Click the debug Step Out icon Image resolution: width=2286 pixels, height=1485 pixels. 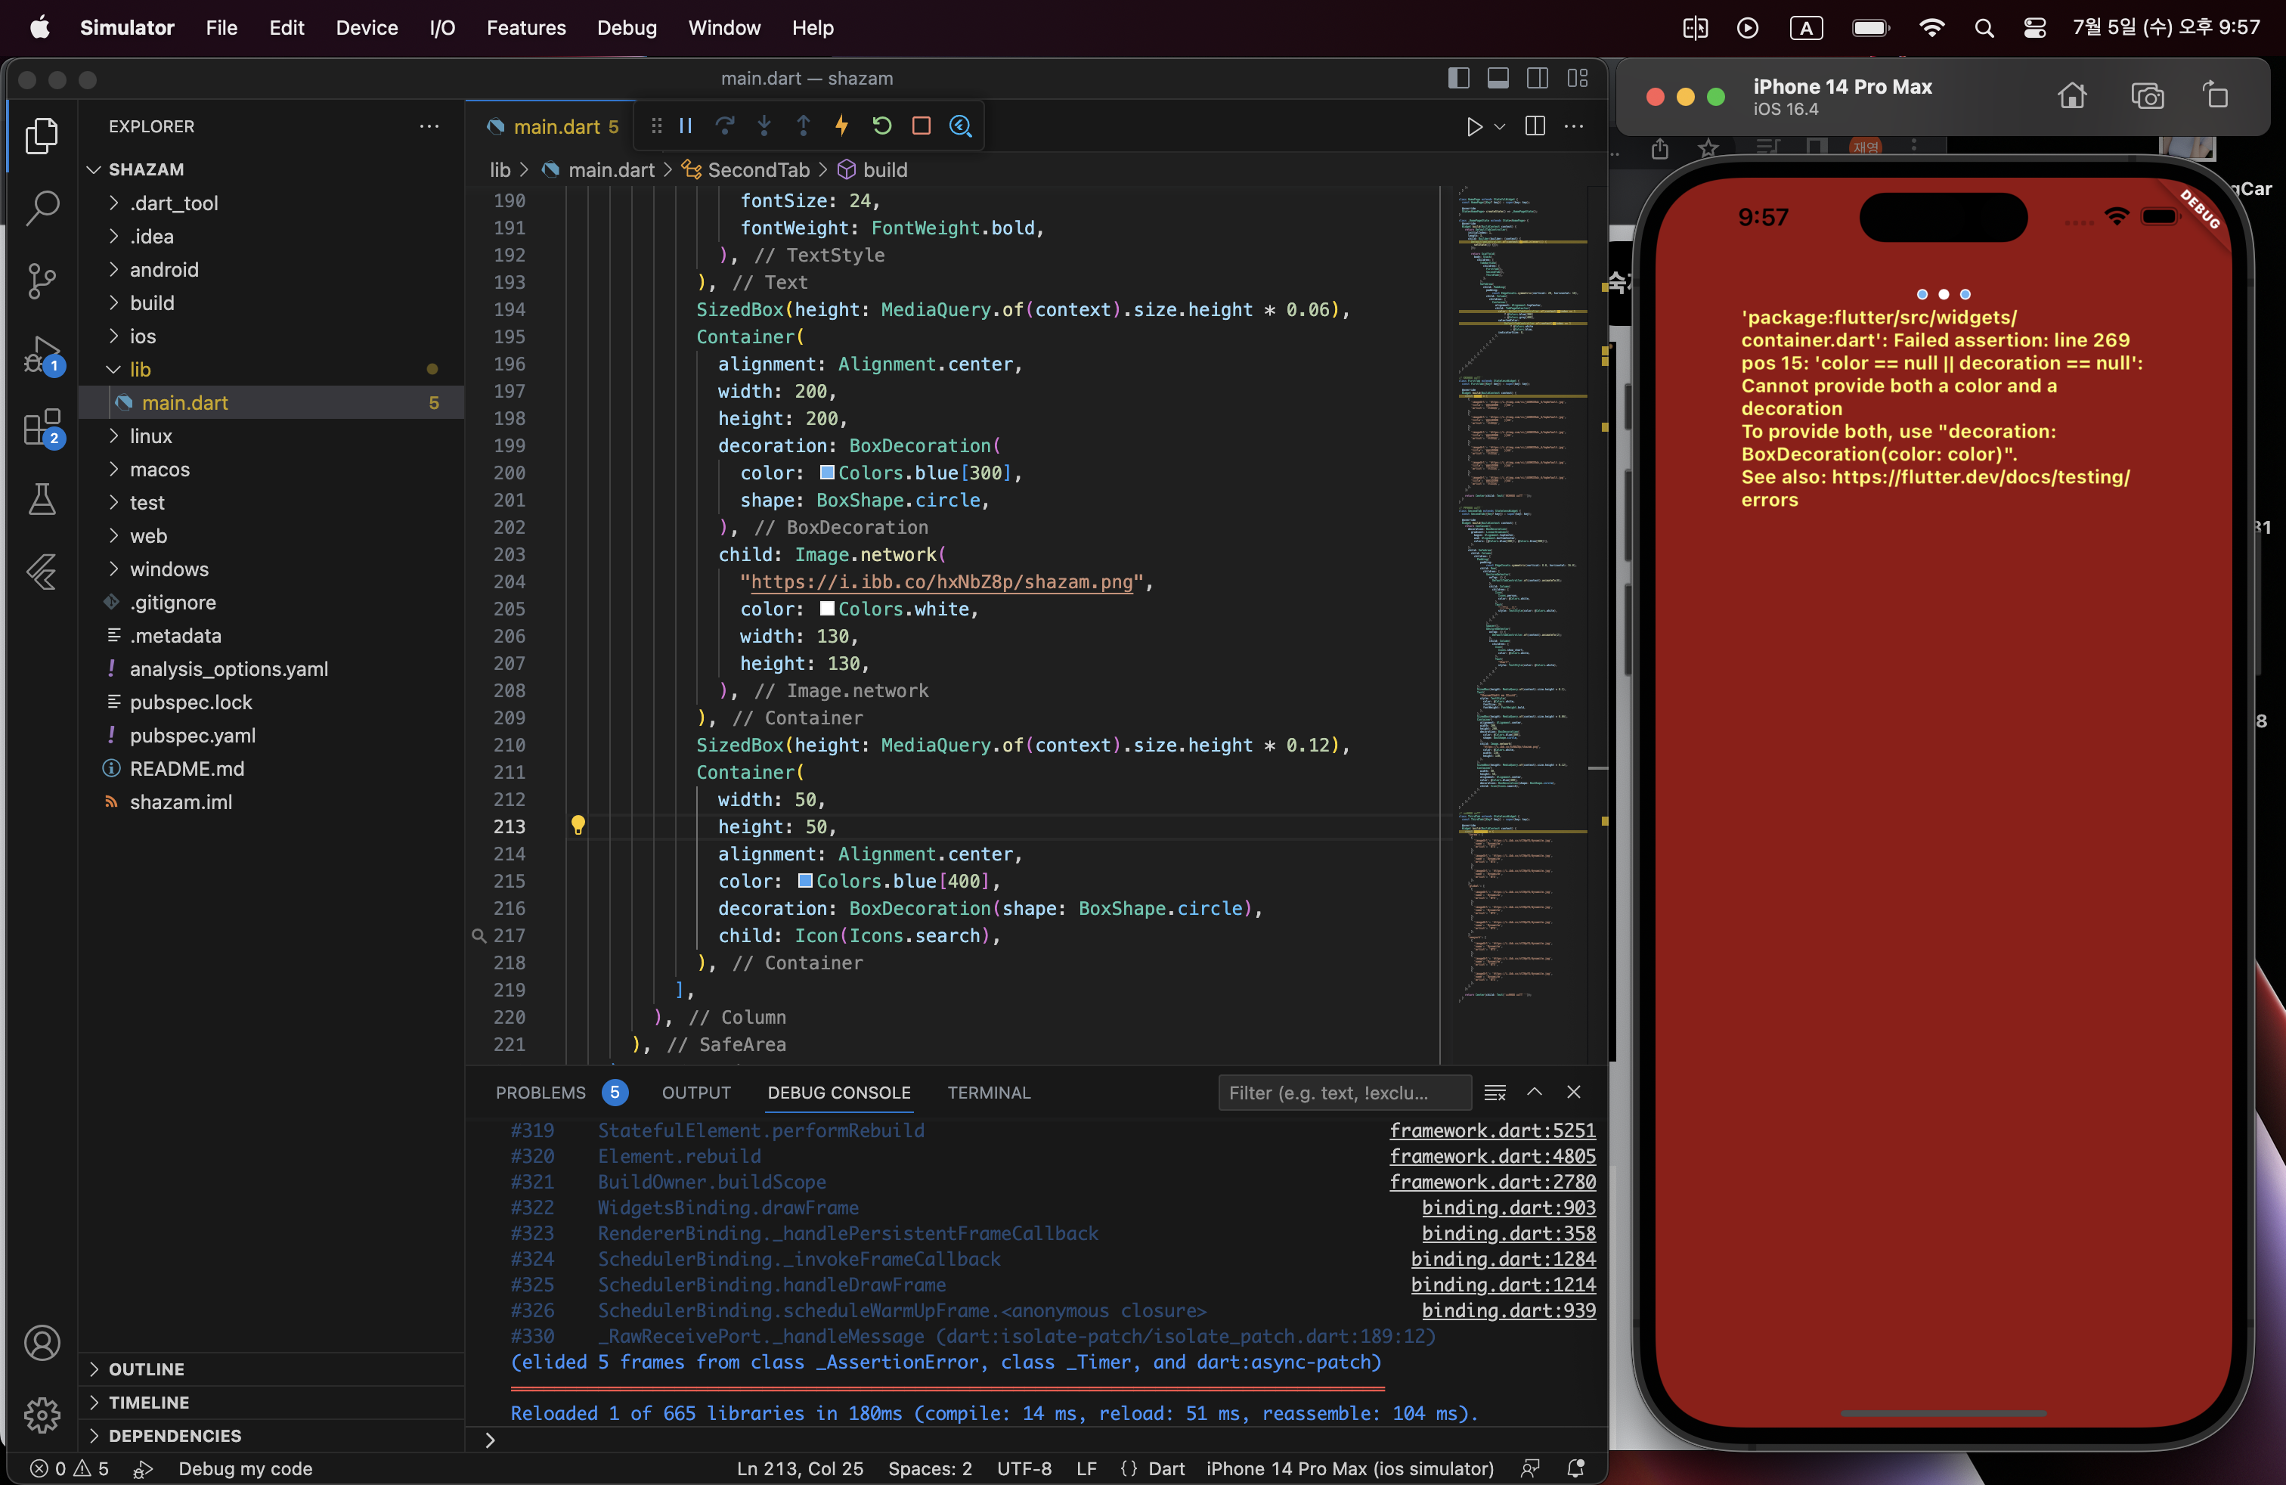point(804,126)
